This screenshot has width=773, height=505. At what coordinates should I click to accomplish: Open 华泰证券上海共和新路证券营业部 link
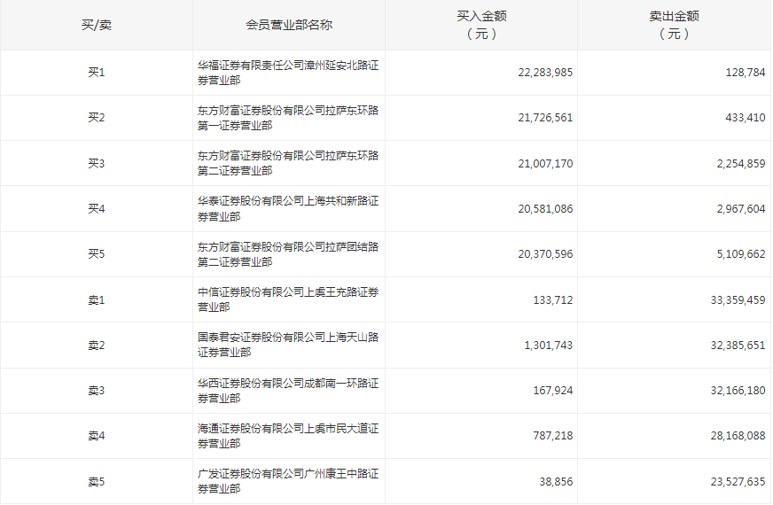coord(287,209)
